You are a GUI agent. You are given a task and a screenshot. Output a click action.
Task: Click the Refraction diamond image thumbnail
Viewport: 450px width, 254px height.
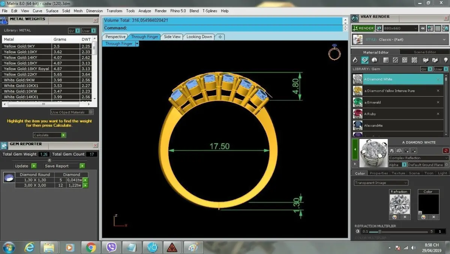(x=399, y=204)
